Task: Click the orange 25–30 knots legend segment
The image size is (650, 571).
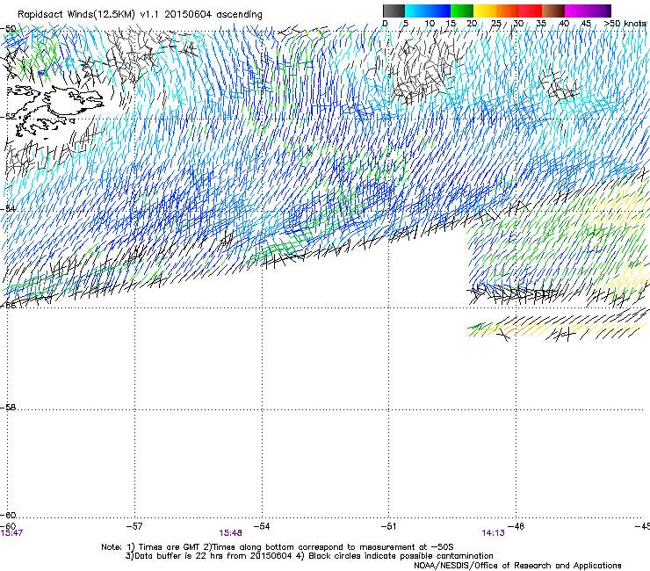Action: pyautogui.click(x=508, y=11)
